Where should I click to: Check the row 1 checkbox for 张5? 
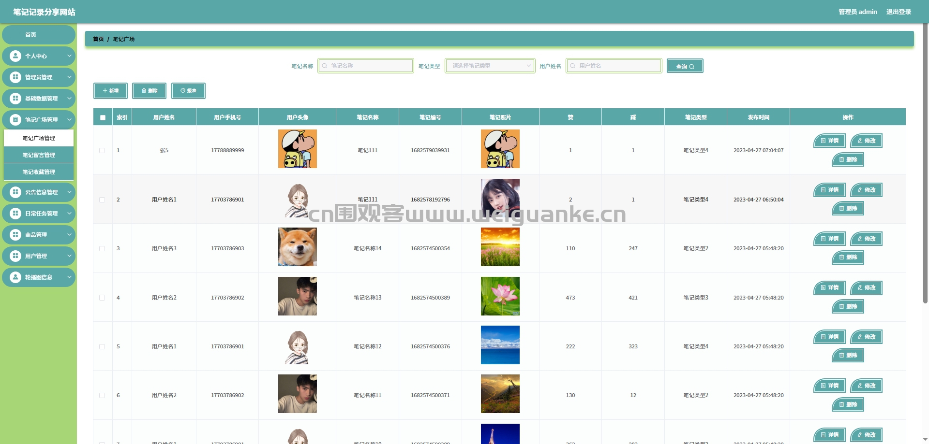point(102,150)
